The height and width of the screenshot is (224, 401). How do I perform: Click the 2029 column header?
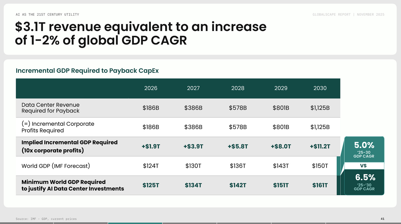click(x=281, y=88)
